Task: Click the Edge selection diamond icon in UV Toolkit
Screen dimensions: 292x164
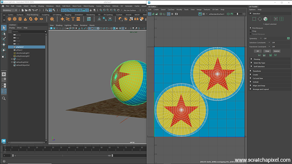Action: [260, 19]
